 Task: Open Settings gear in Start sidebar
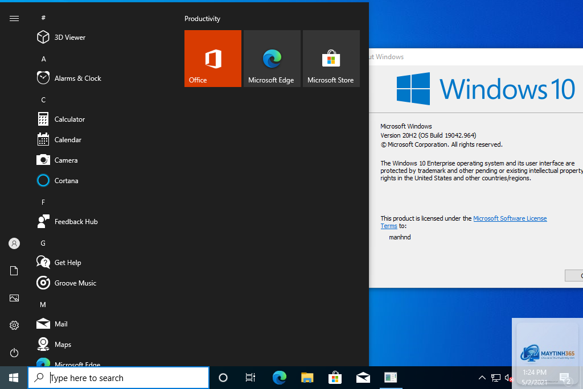[x=14, y=325]
